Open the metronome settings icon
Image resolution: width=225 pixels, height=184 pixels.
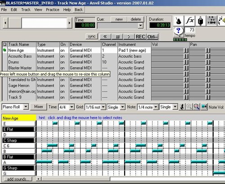[x=179, y=21]
